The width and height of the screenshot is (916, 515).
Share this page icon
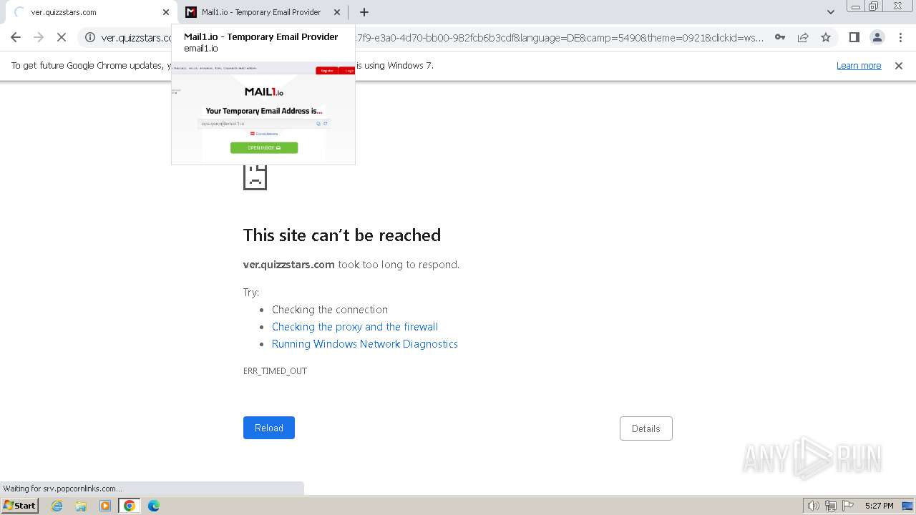(803, 37)
